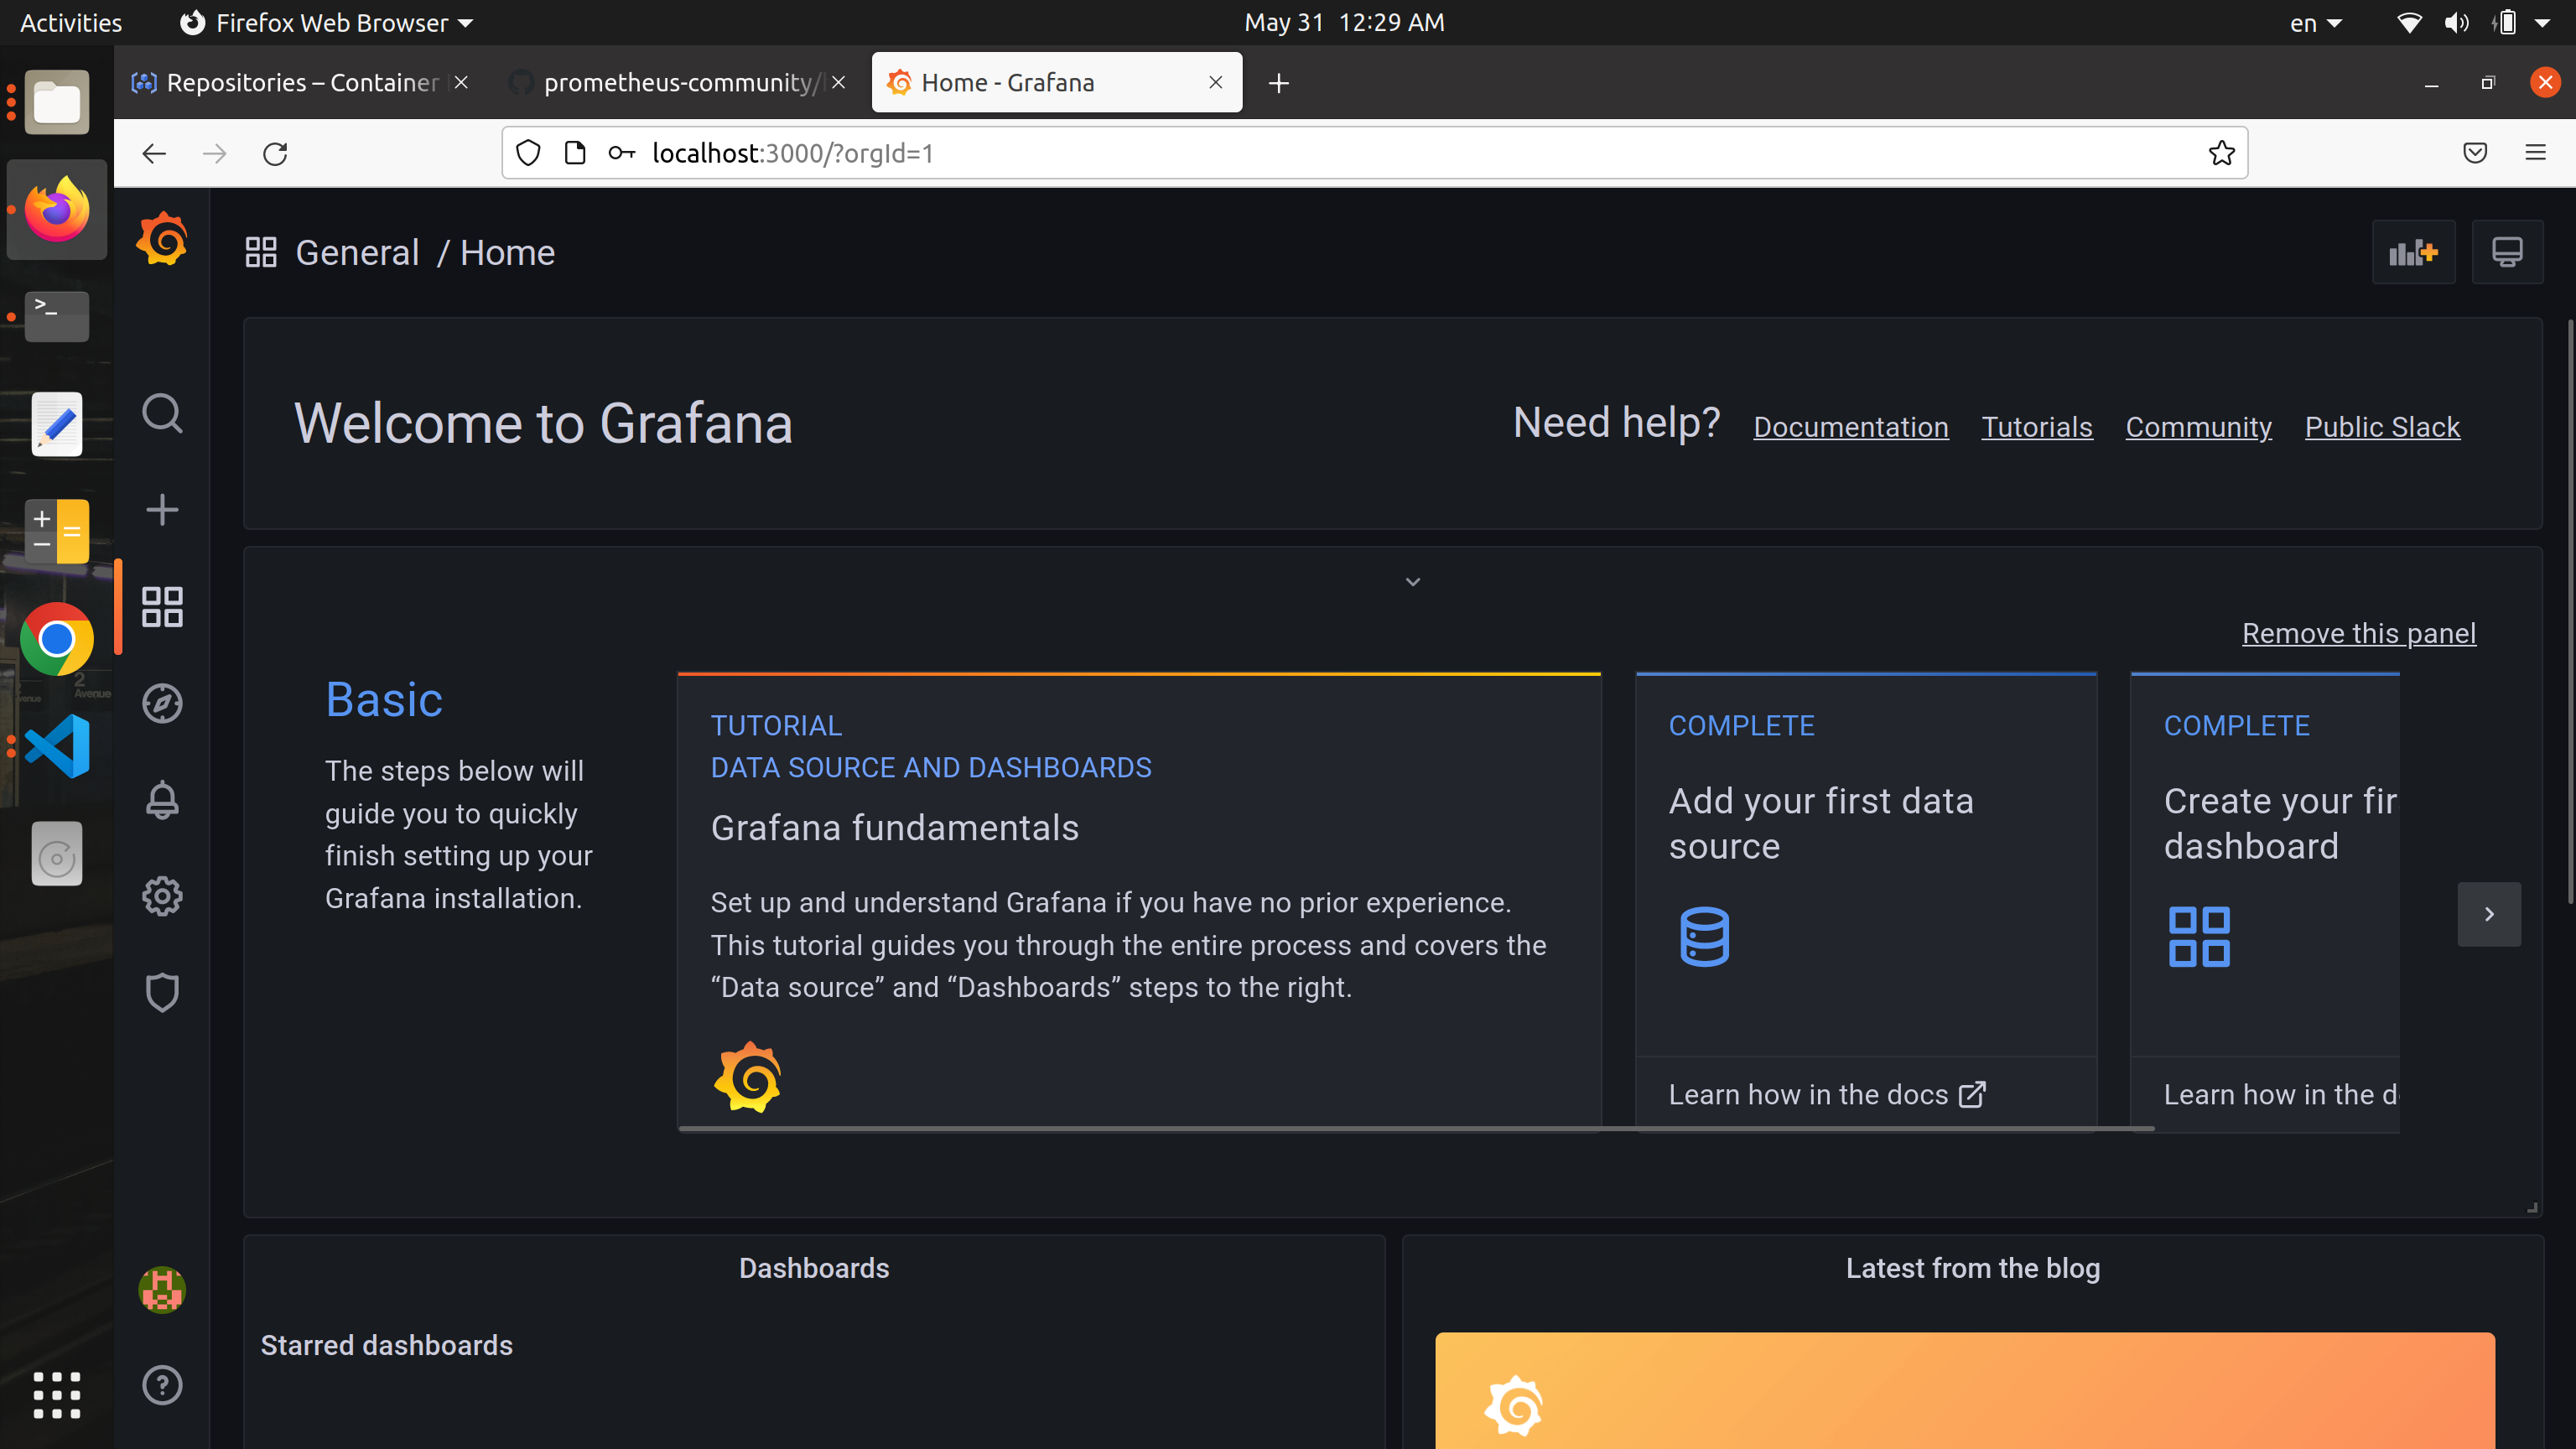2576x1449 pixels.
Task: Click the Add panel icon top right
Action: (2414, 252)
